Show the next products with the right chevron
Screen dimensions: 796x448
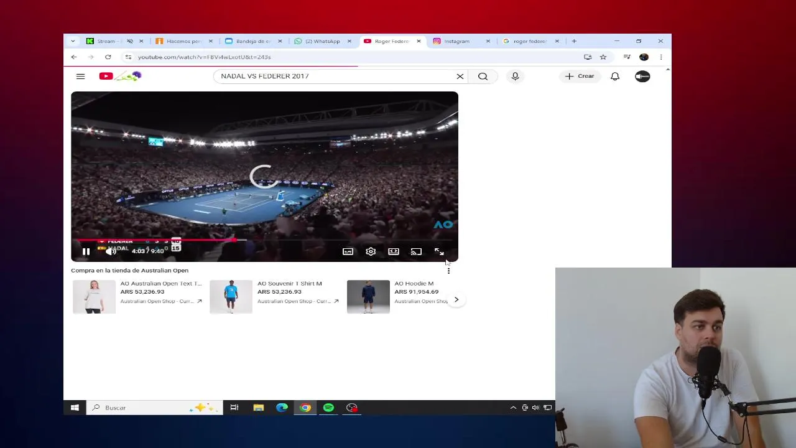[x=456, y=300]
